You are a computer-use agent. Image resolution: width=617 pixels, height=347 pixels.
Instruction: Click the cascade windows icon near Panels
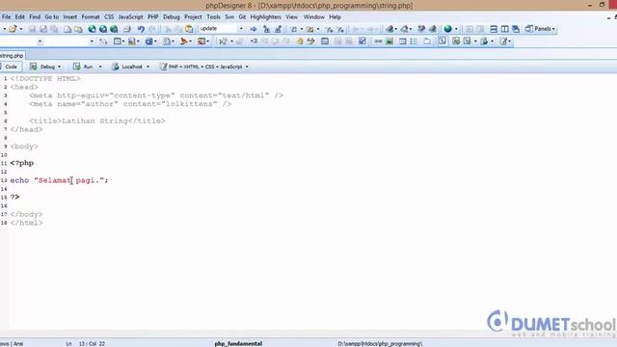click(x=516, y=29)
